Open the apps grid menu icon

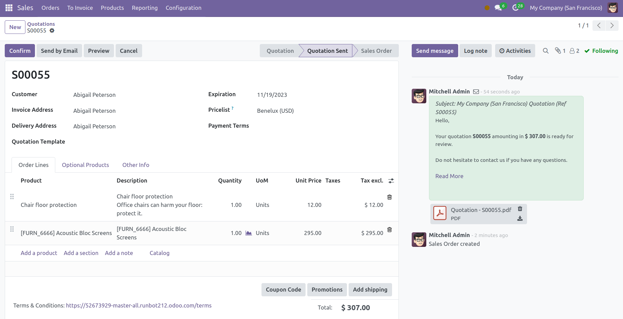[x=9, y=8]
